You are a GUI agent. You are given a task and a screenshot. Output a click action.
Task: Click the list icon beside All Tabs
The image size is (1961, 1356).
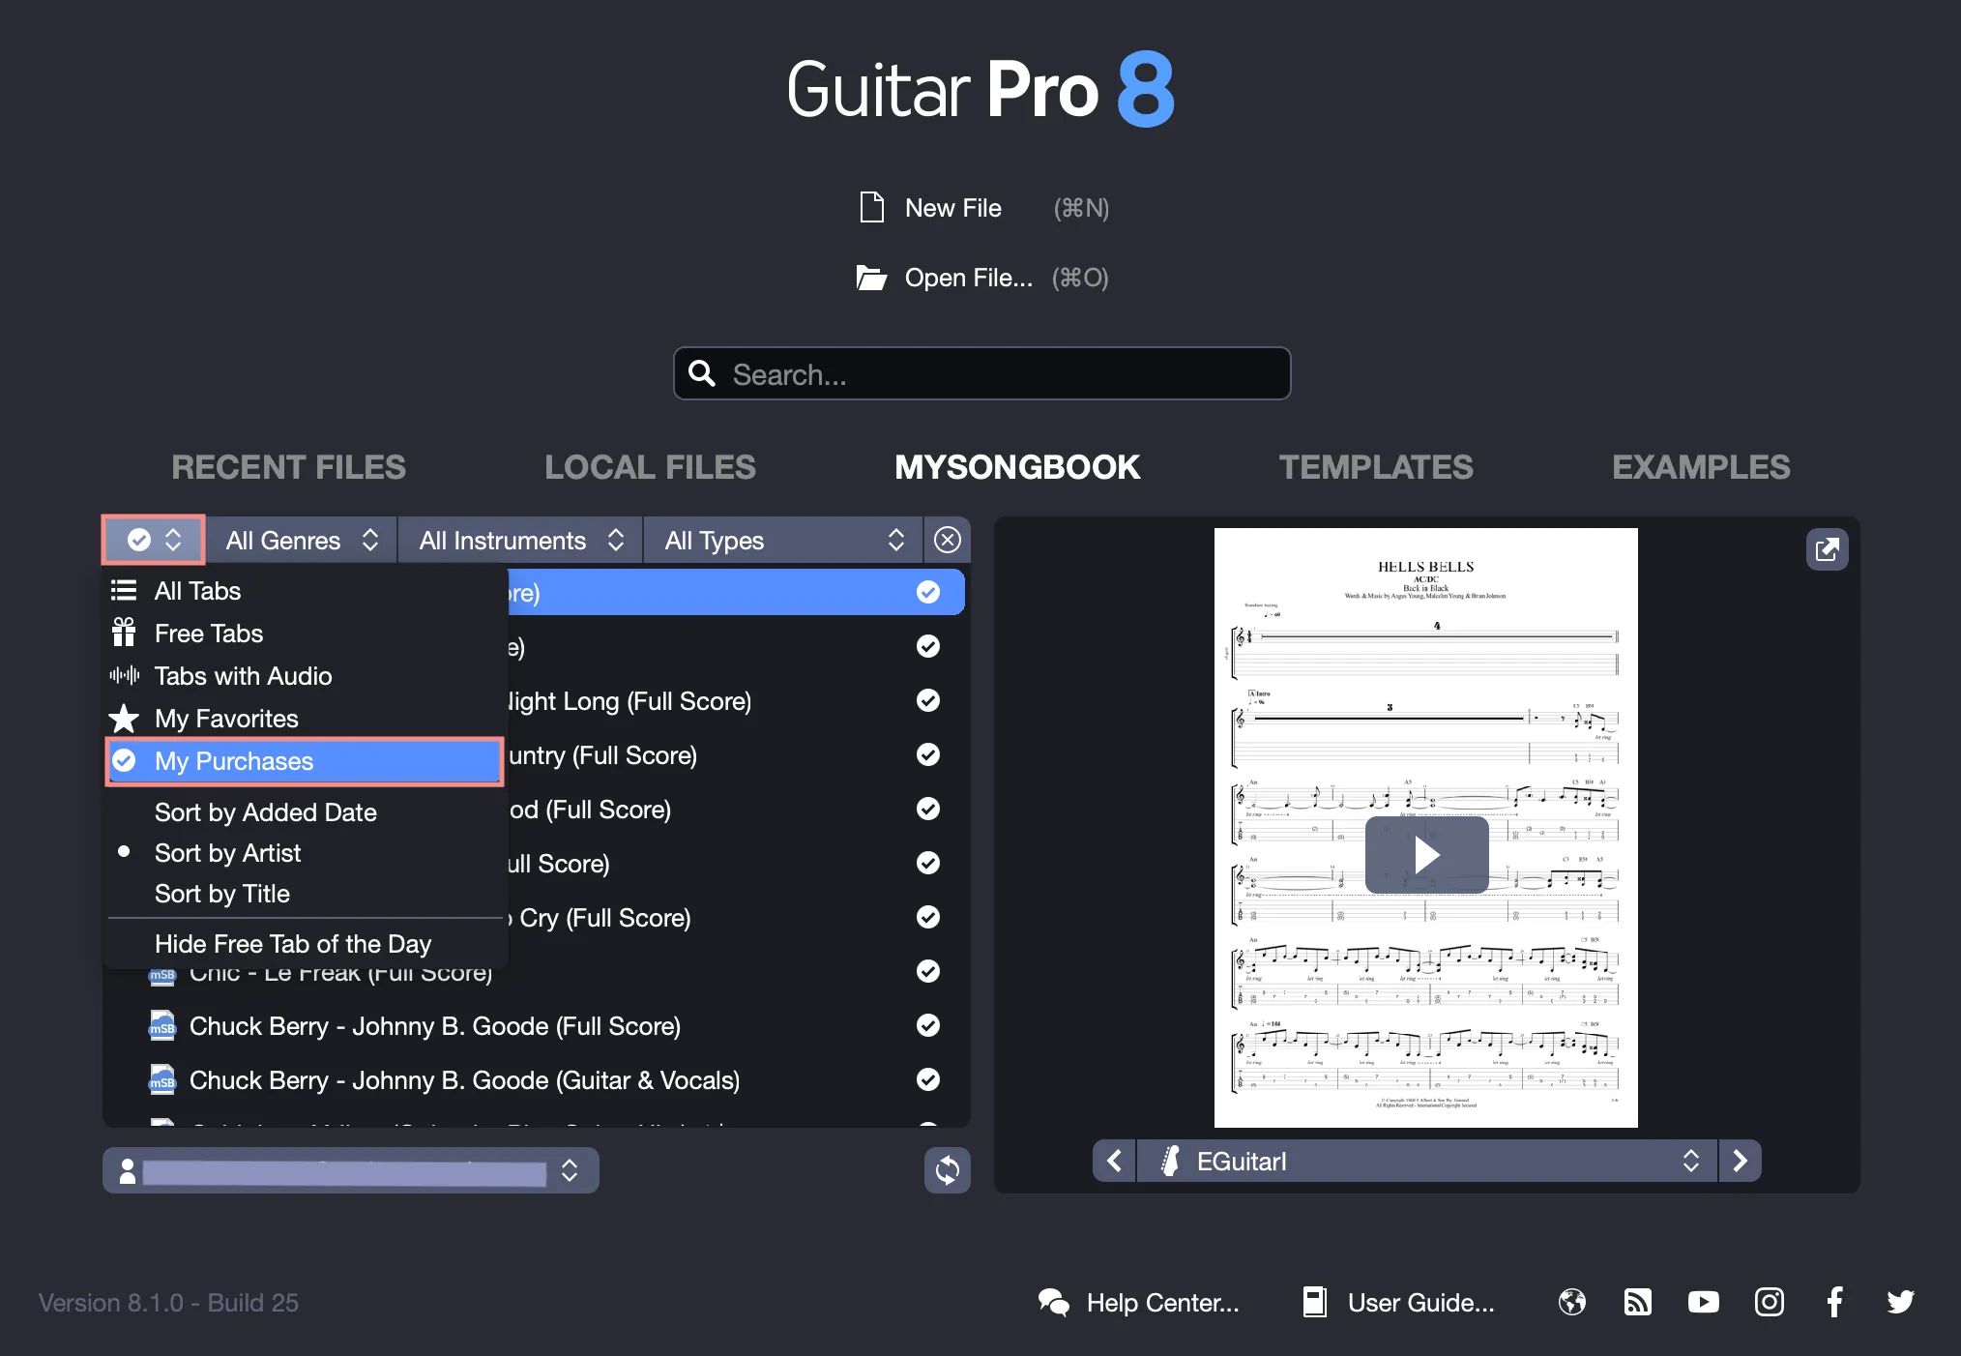pos(124,590)
